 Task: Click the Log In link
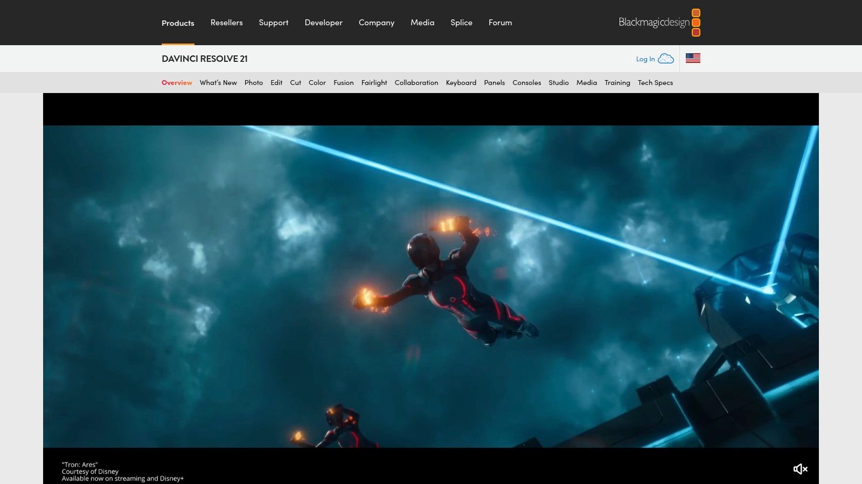tap(645, 59)
